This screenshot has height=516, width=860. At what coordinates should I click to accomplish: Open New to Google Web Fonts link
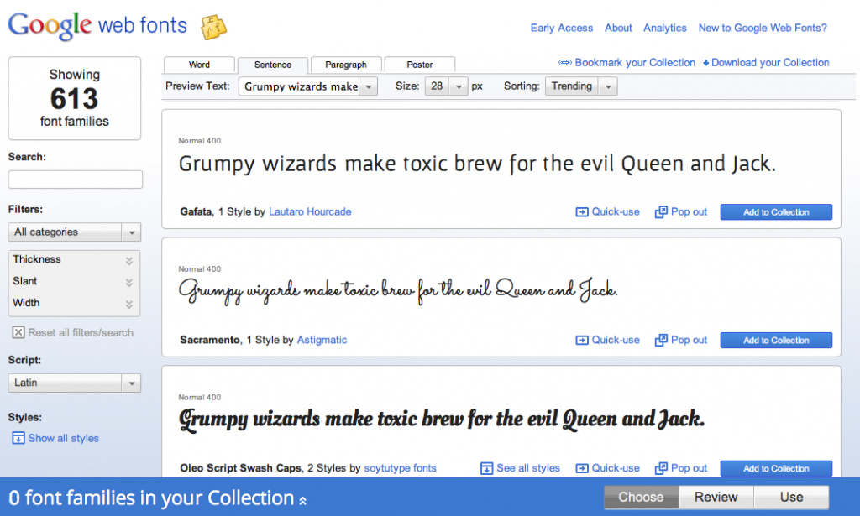[763, 28]
